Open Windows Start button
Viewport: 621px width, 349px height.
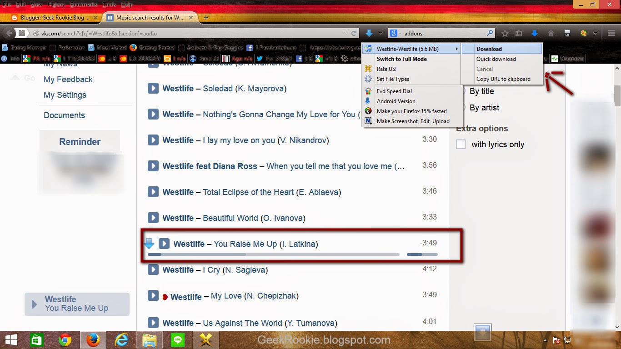tap(11, 340)
